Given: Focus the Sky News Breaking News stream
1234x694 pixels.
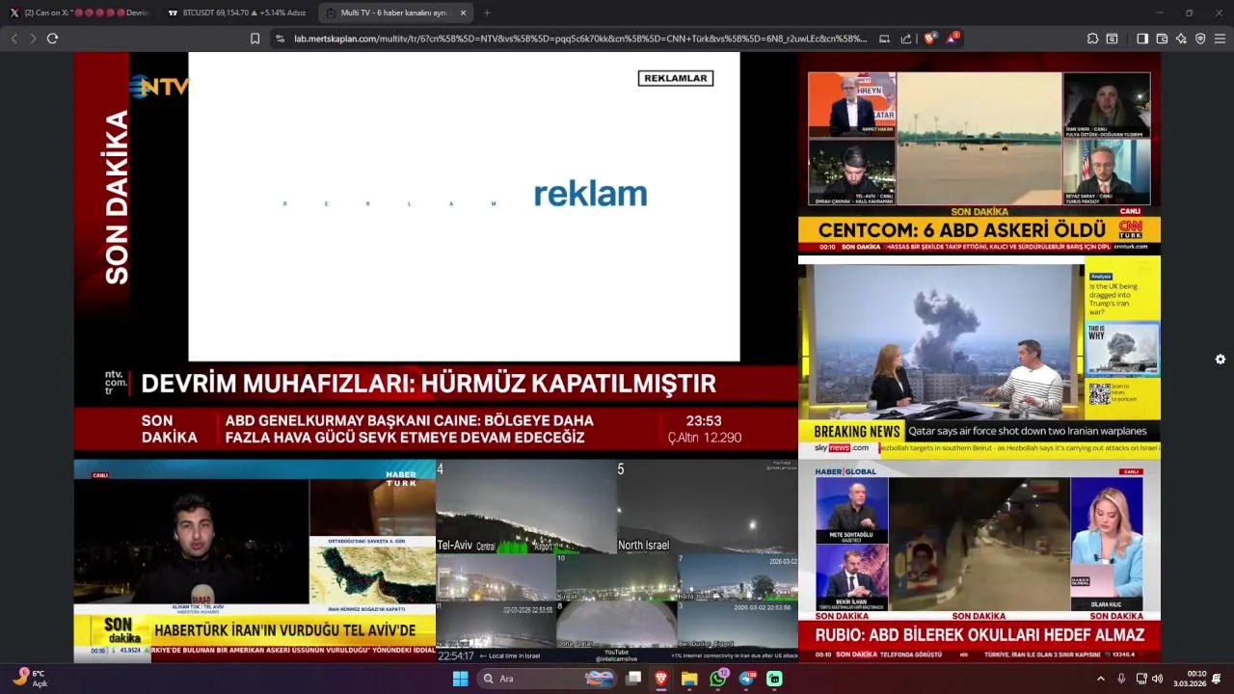Looking at the screenshot, I should (x=979, y=356).
